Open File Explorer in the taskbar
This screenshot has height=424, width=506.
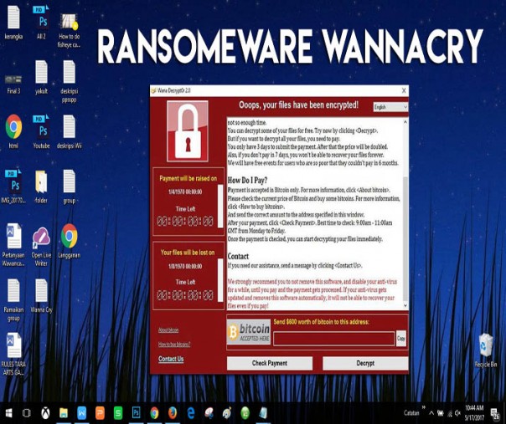[x=64, y=413]
